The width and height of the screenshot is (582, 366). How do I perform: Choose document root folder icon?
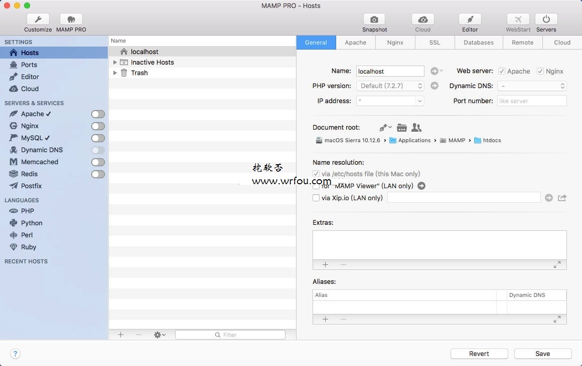pyautogui.click(x=401, y=128)
